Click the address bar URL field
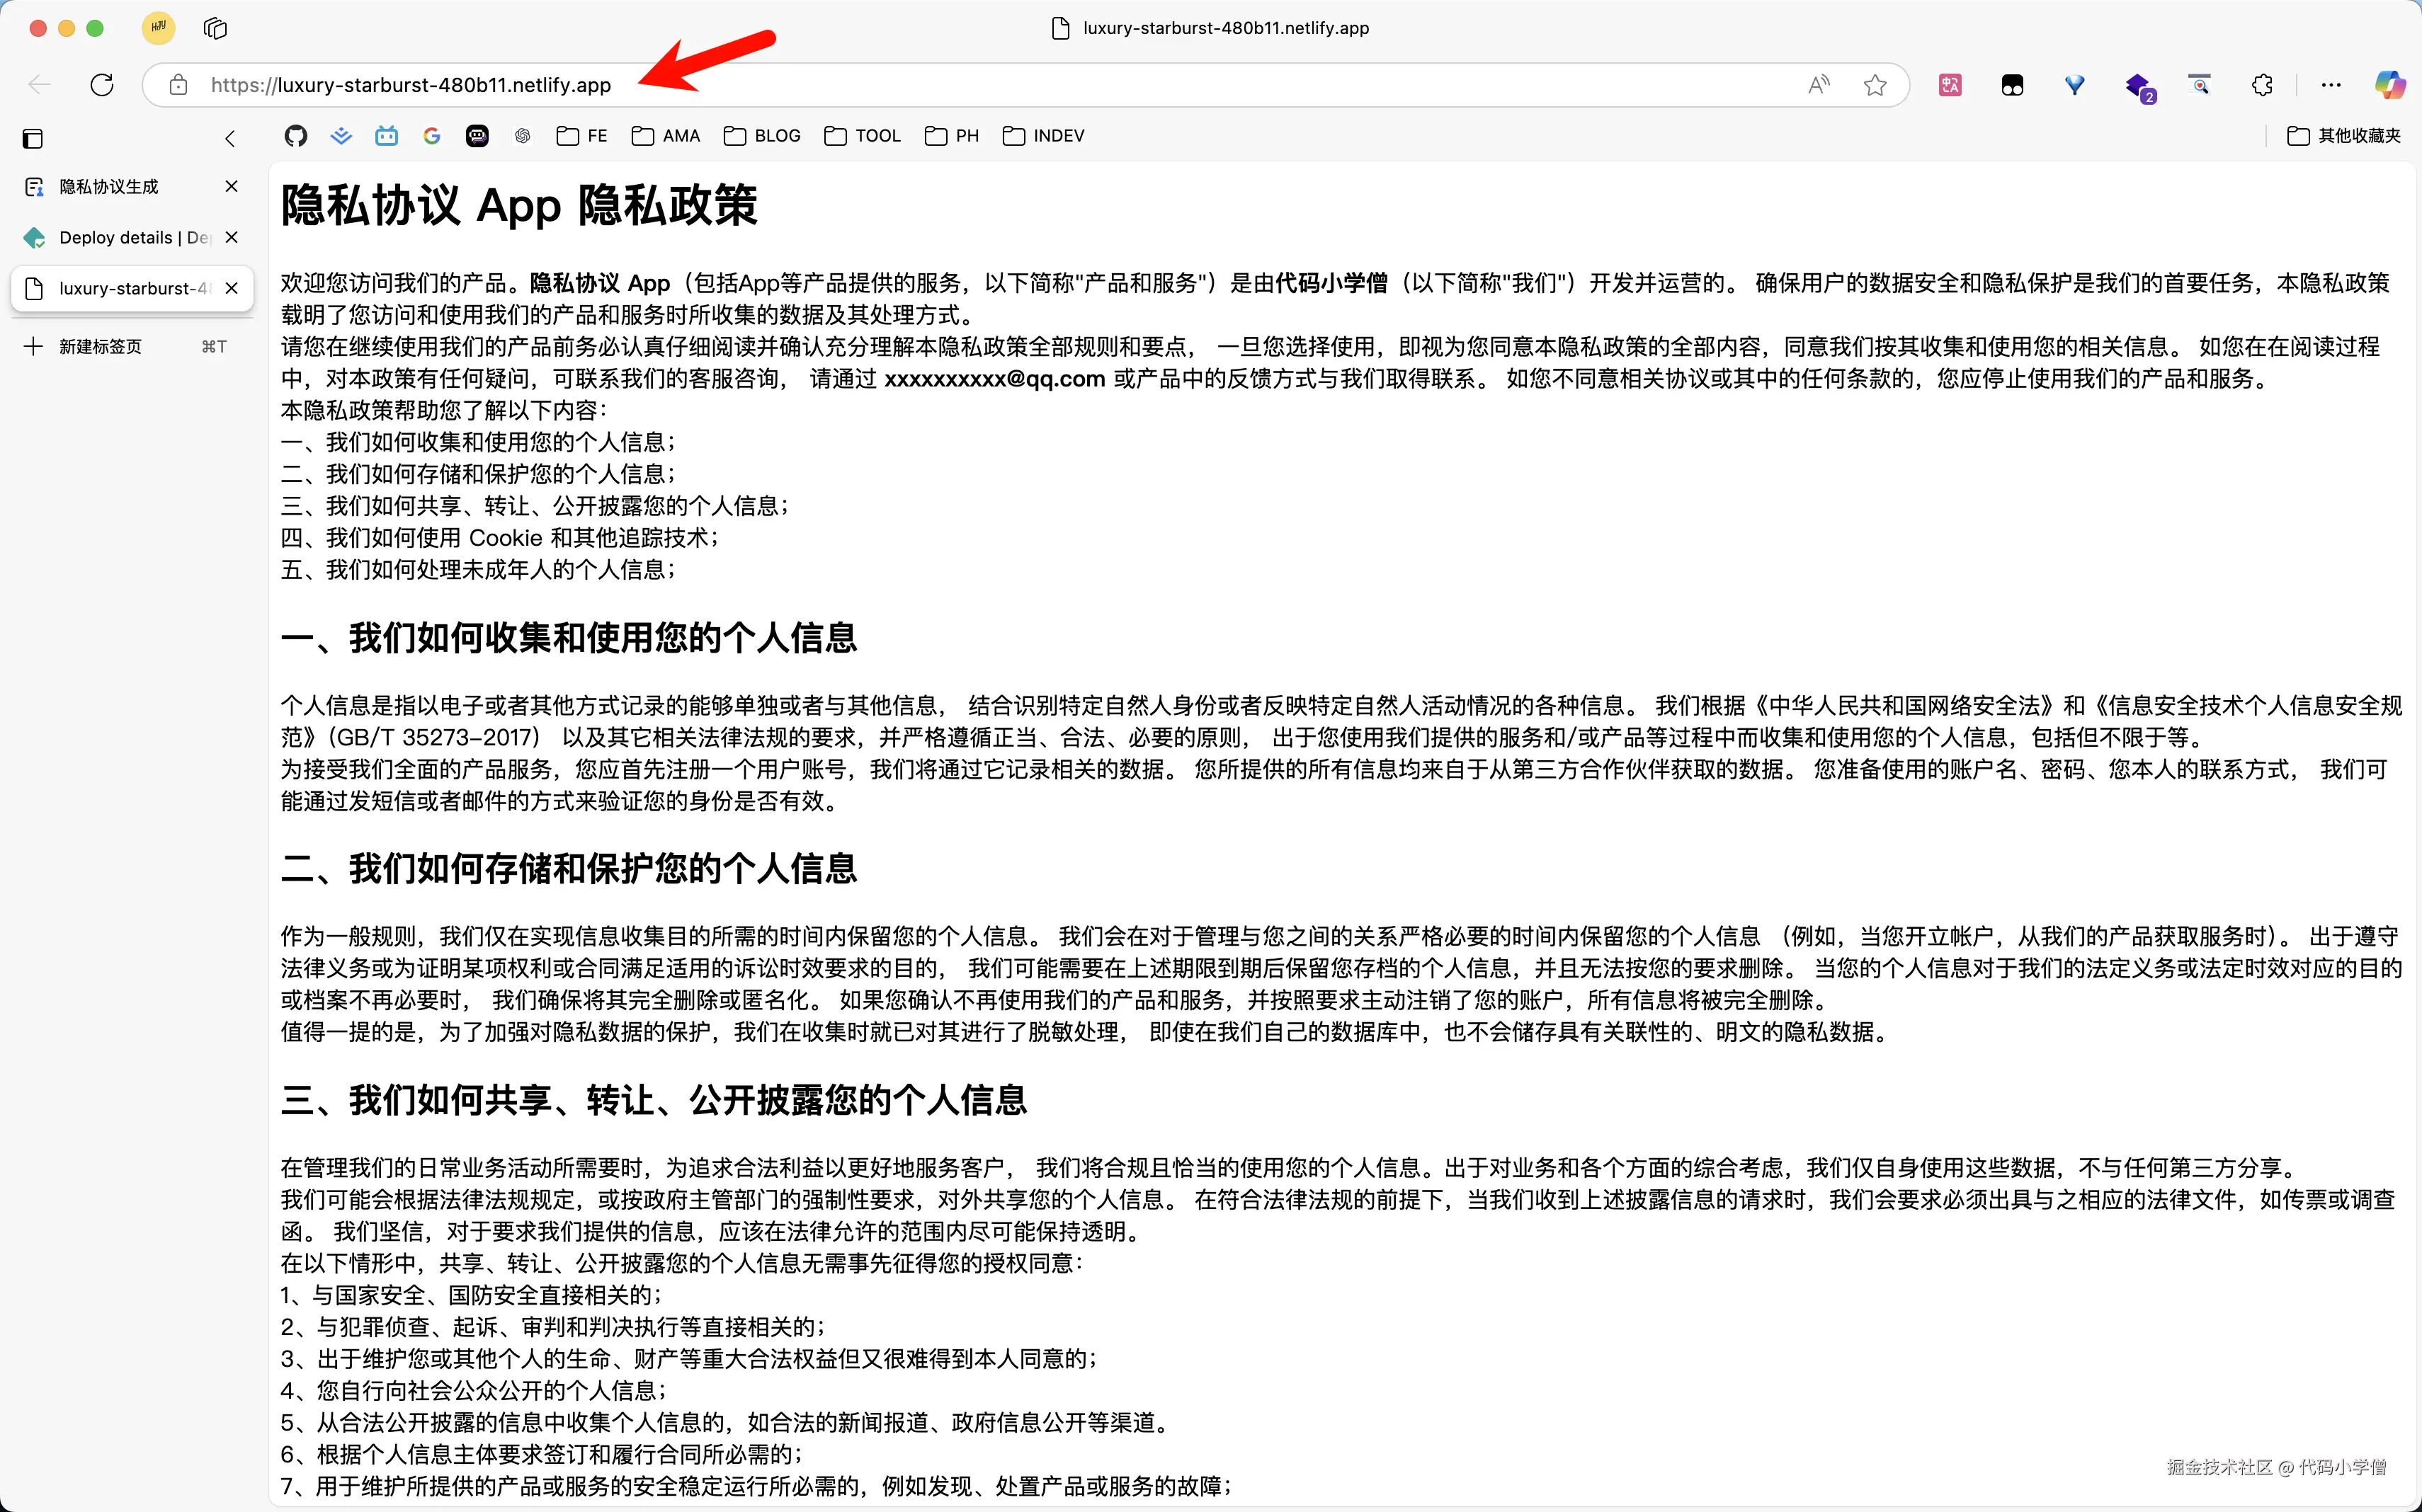Screen dimensions: 2422x1512 tap(900, 85)
